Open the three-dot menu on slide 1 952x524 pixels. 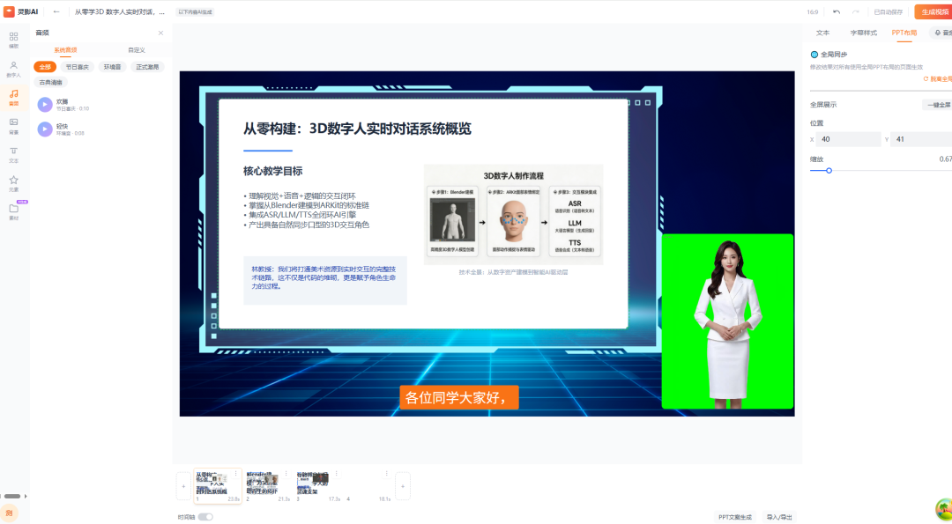click(x=235, y=474)
